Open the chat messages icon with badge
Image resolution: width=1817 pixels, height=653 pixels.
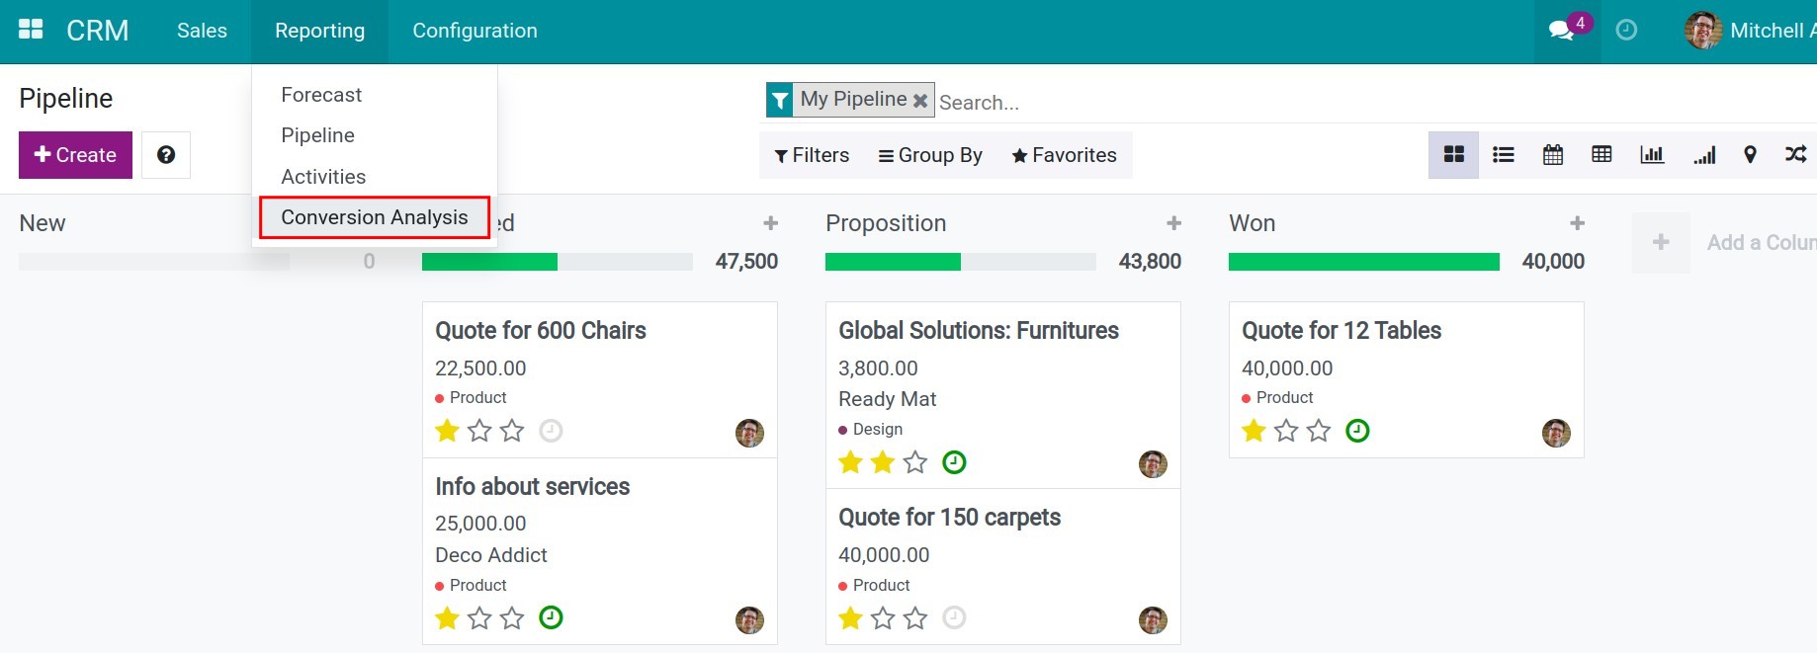[1563, 31]
